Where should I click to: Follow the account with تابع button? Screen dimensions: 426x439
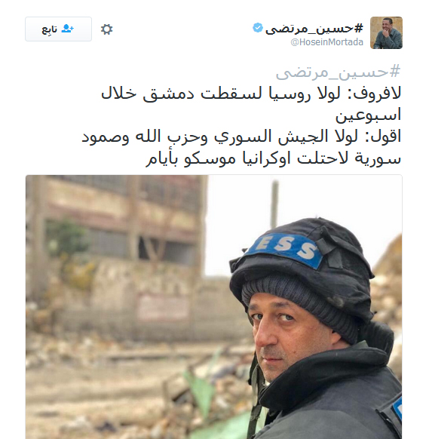59,29
